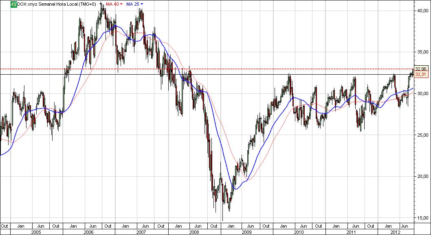Click the 2010 year label
Viewport: 431px width, 235px height.
click(299, 232)
